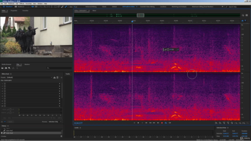Screen dimensions: 251x141
Task: Open the effect list arrow for slot 5
Action: click(60, 94)
